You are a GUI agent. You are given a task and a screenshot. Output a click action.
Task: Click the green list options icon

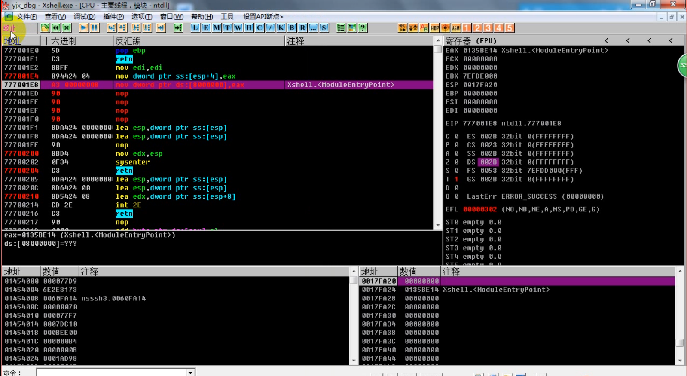342,28
